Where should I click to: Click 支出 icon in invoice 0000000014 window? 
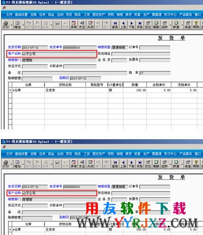click(82, 25)
